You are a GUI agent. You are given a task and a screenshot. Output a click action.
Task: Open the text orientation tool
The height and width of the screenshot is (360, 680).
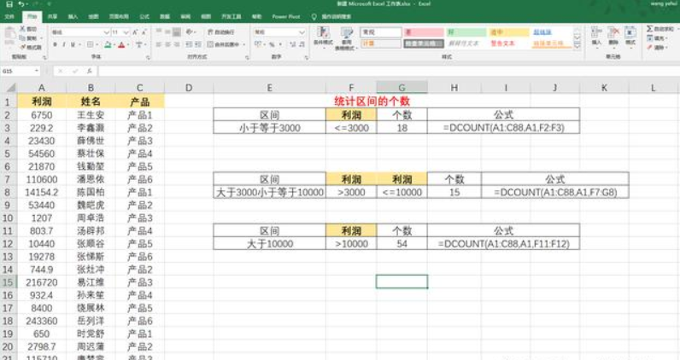point(190,32)
